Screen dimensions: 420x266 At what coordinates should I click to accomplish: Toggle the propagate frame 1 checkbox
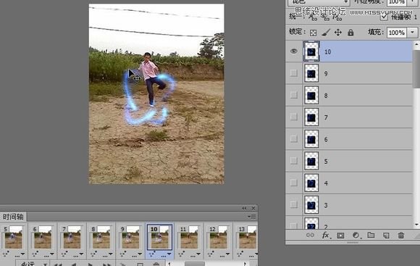coord(384,17)
